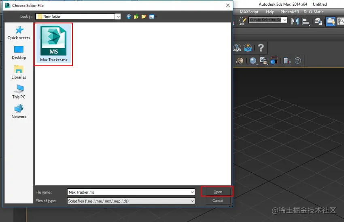This screenshot has height=222, width=344.
Task: Click the large question mark help icon
Action: (261, 48)
